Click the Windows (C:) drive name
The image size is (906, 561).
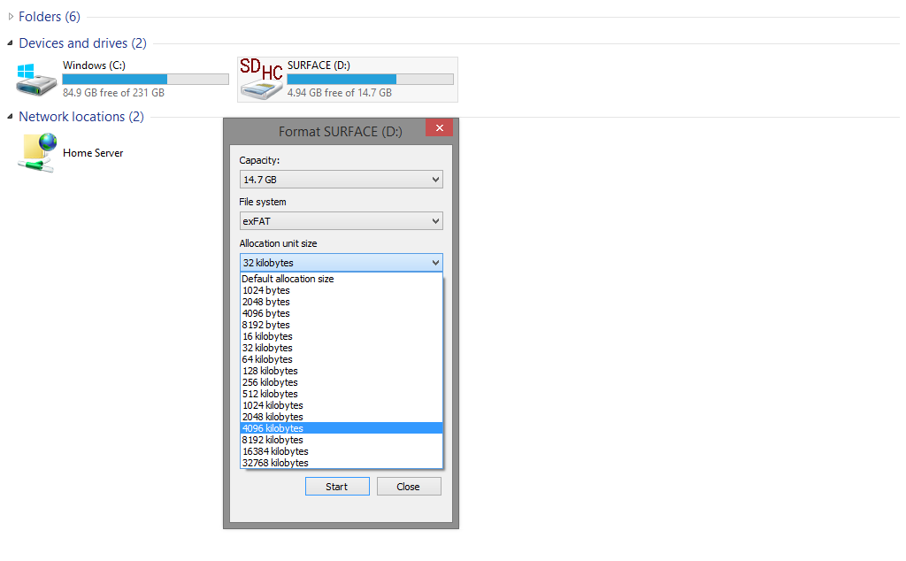point(94,65)
